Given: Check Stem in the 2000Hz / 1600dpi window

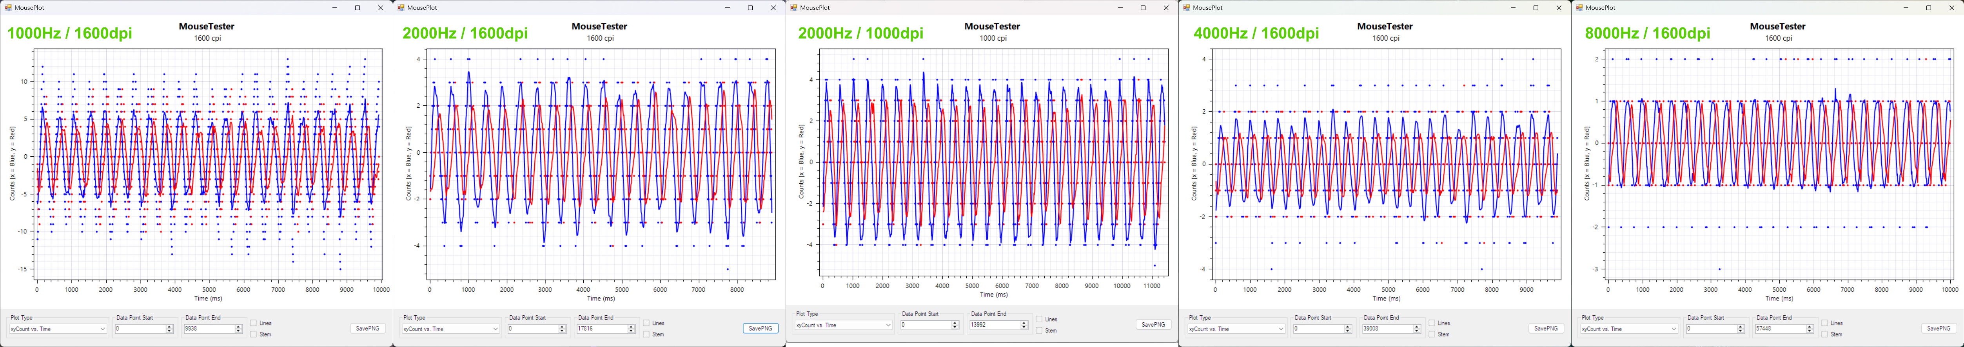Looking at the screenshot, I should (x=646, y=334).
